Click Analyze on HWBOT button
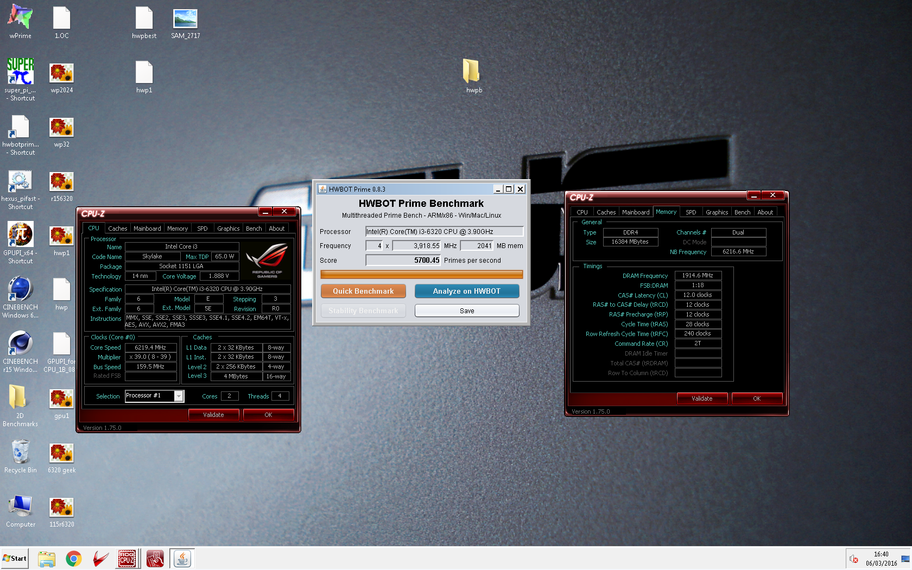This screenshot has height=570, width=912. coord(467,291)
